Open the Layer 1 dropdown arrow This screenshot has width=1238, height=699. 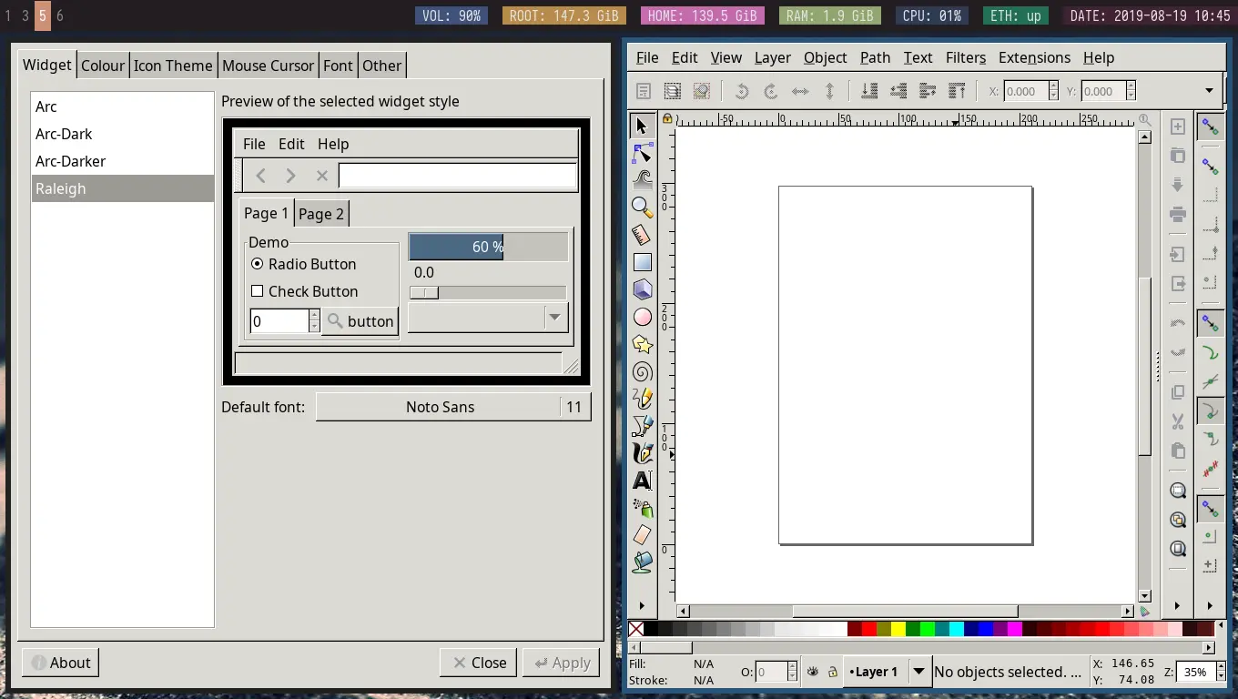(919, 672)
